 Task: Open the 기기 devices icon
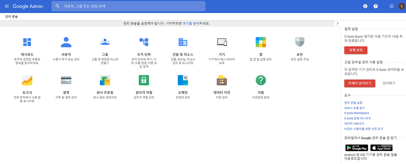tap(222, 42)
